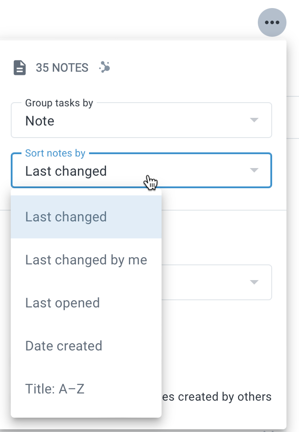Sort notes by Last changed by me
Image resolution: width=299 pixels, height=432 pixels.
click(x=86, y=260)
